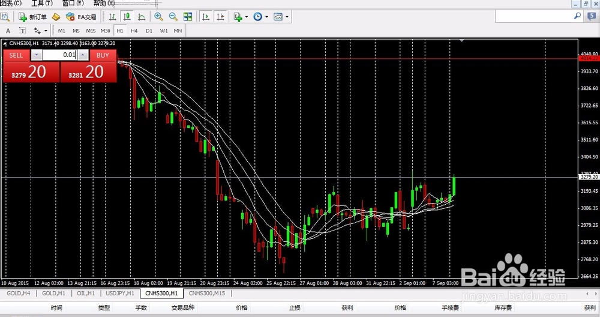The height and width of the screenshot is (317, 600).
Task: Switch timeframe to H4
Action: (x=134, y=31)
